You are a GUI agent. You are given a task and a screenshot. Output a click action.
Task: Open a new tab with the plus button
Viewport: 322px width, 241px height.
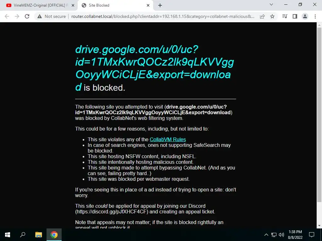[160, 5]
